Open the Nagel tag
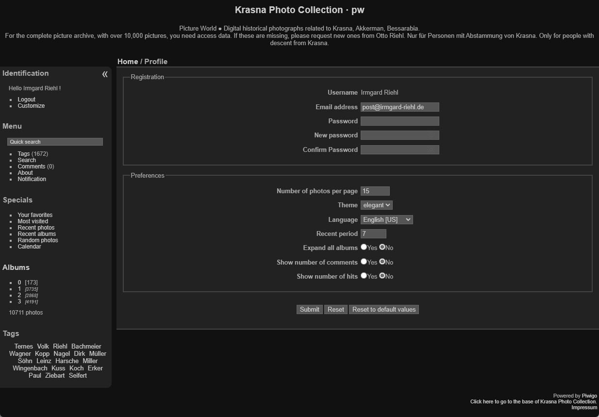This screenshot has height=417, width=599. (x=62, y=353)
